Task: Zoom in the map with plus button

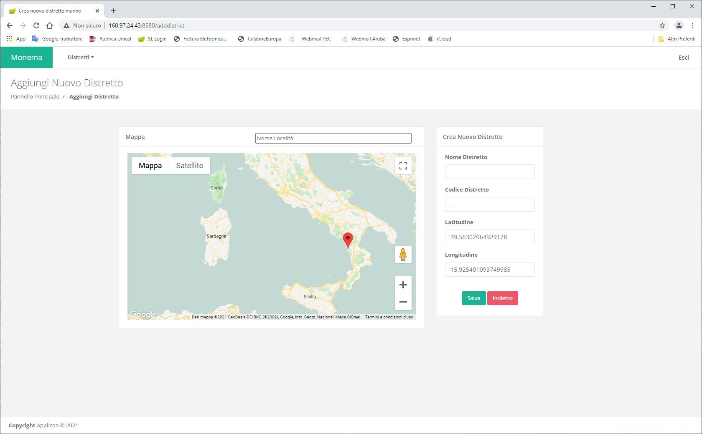Action: point(403,285)
